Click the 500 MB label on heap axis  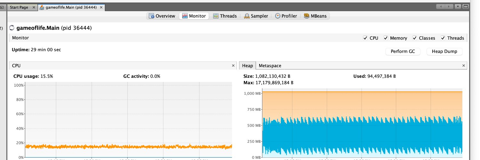[254, 125]
